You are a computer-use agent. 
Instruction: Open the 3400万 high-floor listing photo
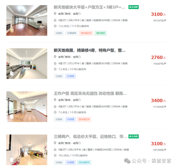27,107
